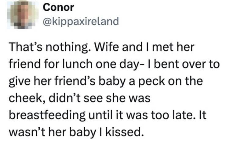Click the phrase "I bent over to"
The image size is (226, 144).
coord(186,65)
